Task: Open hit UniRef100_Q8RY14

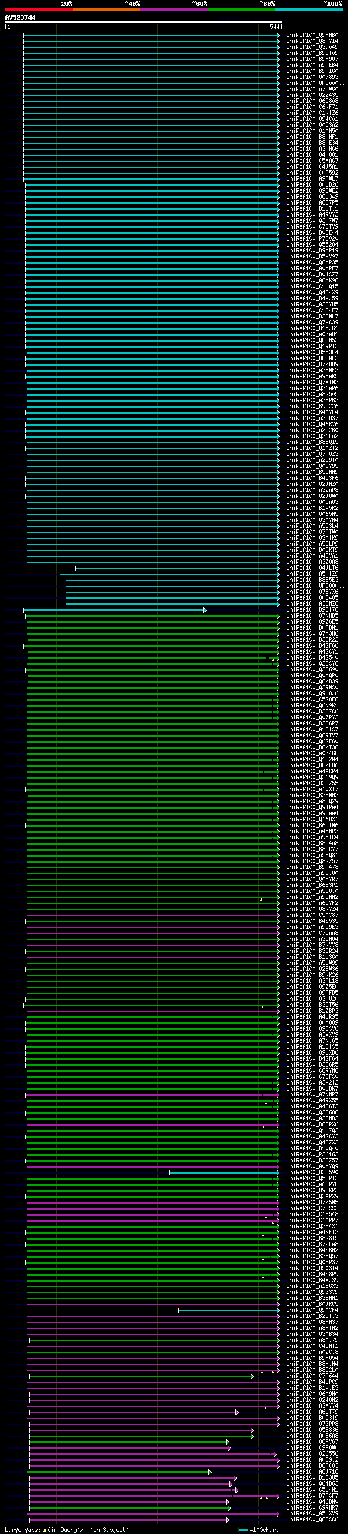Action: coord(312,41)
